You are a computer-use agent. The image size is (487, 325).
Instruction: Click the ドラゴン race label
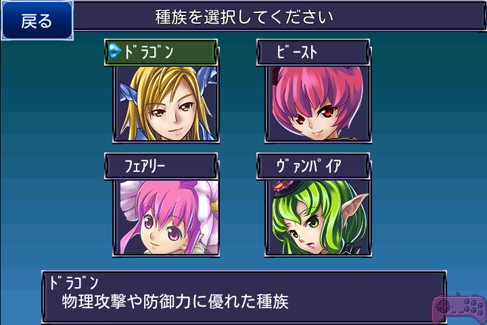[161, 52]
